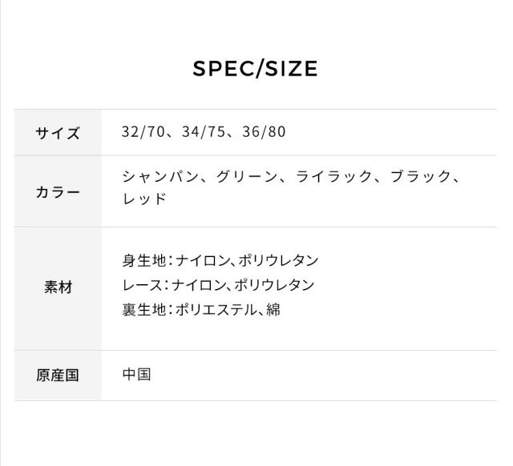Screen dimensions: 513x466
Task: Click the ライラック color name
Action: [333, 177]
